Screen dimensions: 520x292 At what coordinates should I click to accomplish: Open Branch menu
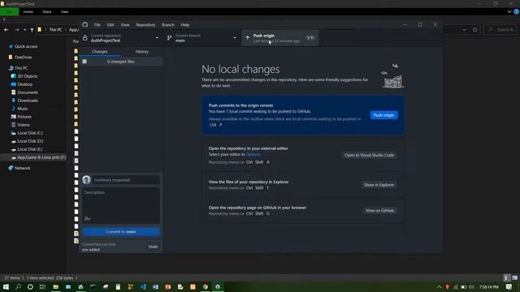tap(168, 24)
